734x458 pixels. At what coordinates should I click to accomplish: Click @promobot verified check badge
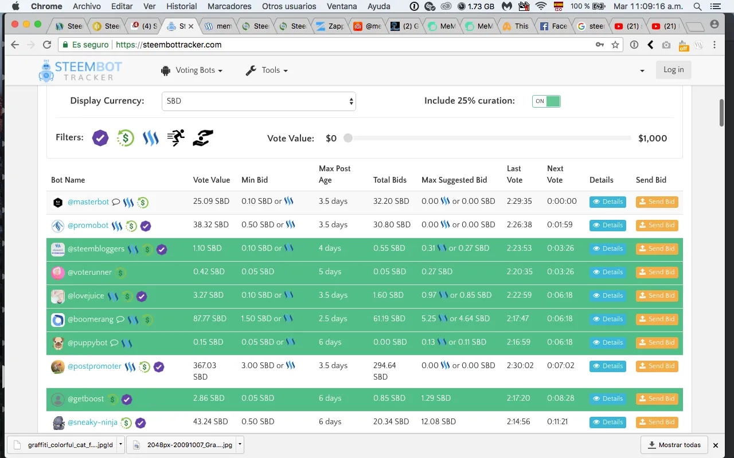pos(146,226)
